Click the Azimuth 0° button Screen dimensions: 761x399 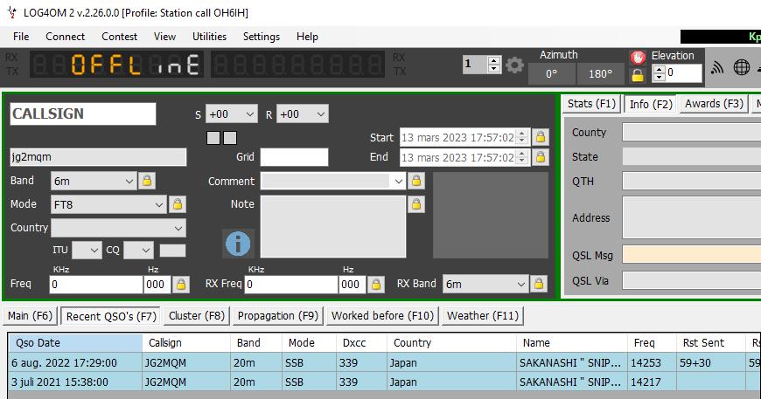[x=551, y=74]
